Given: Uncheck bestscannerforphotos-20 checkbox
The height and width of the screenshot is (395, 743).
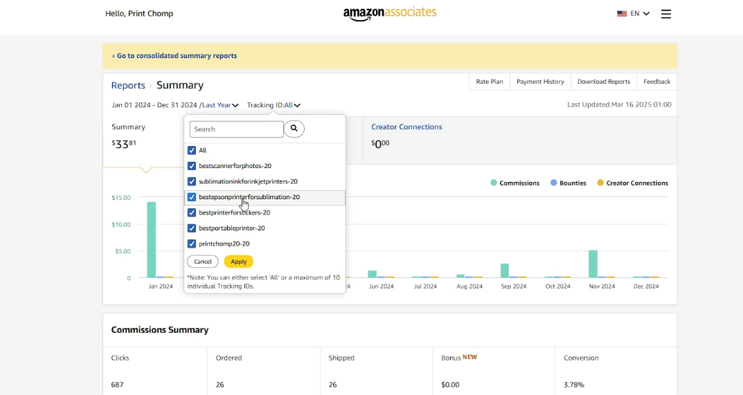Looking at the screenshot, I should click(191, 166).
